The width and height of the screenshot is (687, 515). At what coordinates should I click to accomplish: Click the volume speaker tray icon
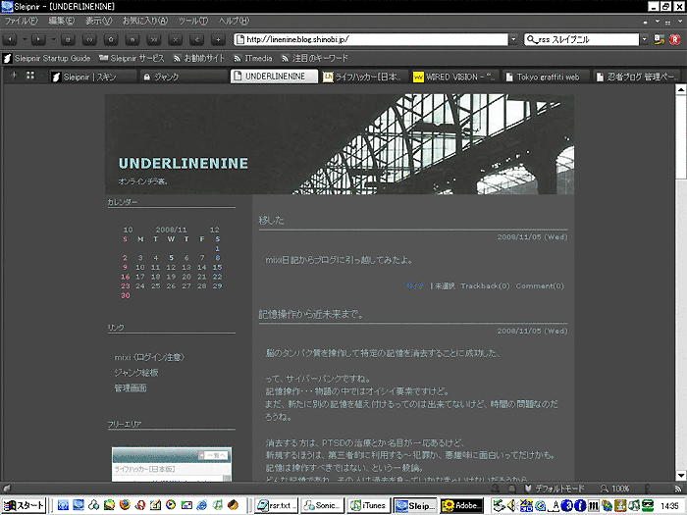point(511,506)
